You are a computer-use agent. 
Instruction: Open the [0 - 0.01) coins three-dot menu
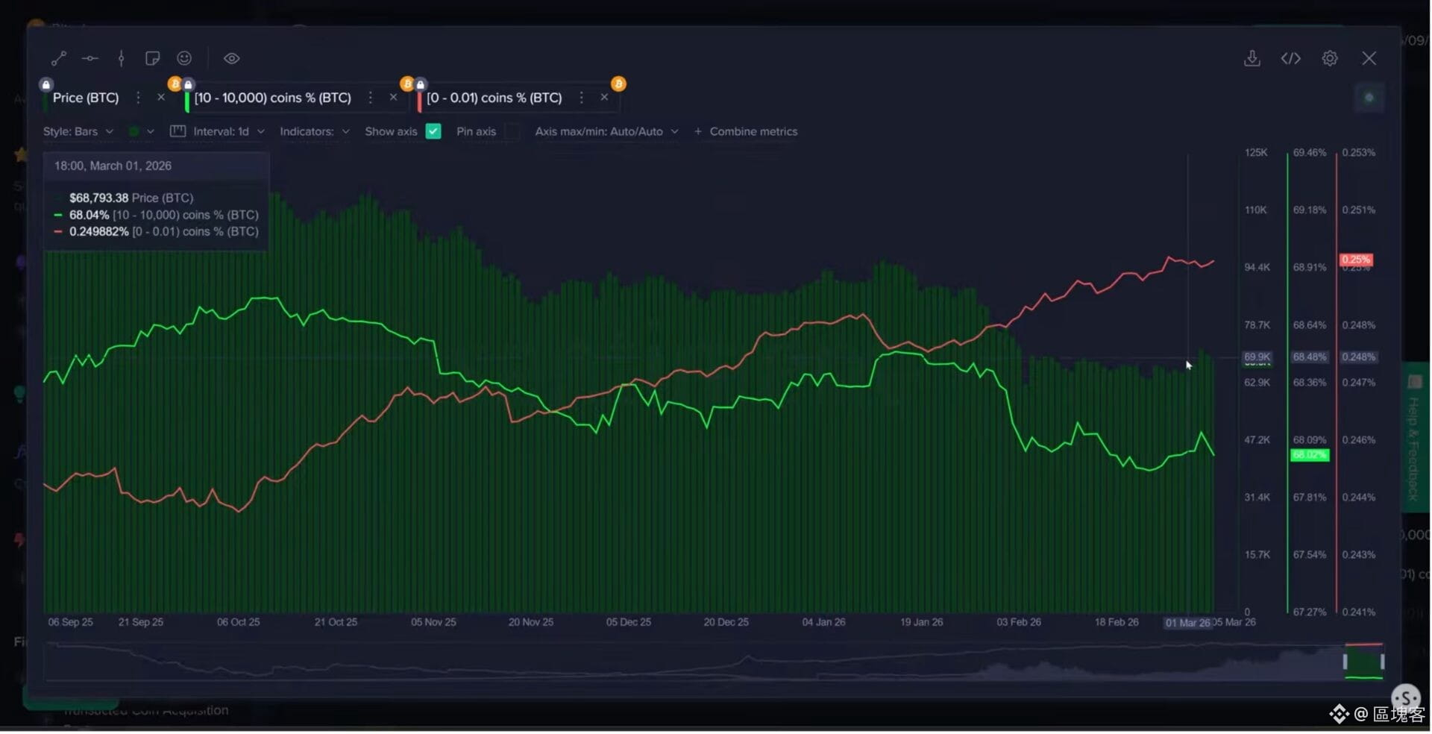[x=581, y=98]
